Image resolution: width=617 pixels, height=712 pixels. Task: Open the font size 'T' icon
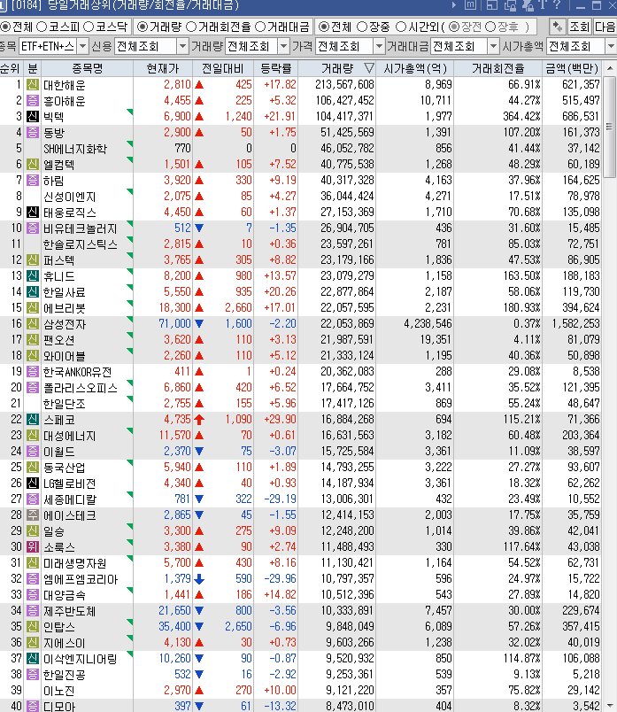[x=543, y=5]
